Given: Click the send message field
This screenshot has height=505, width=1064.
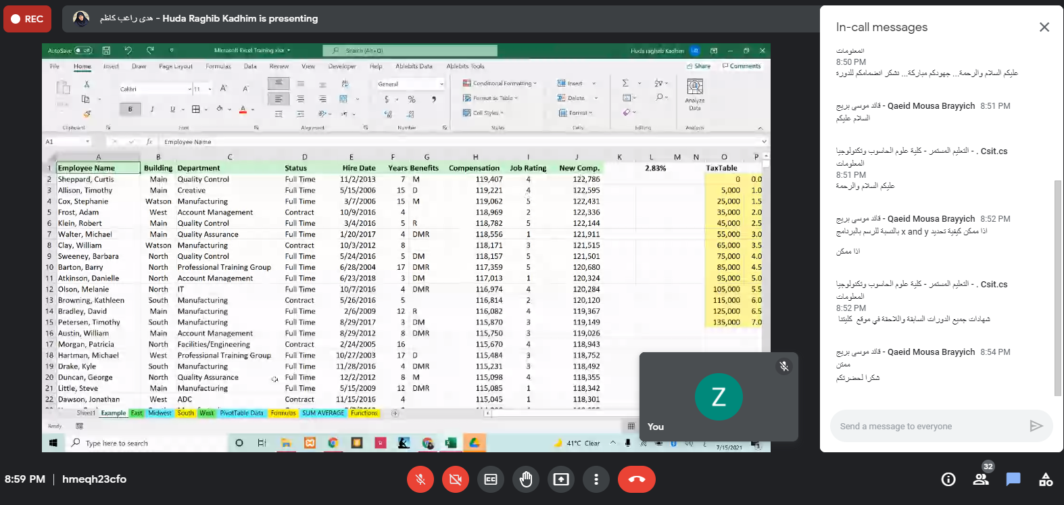Looking at the screenshot, I should (929, 426).
